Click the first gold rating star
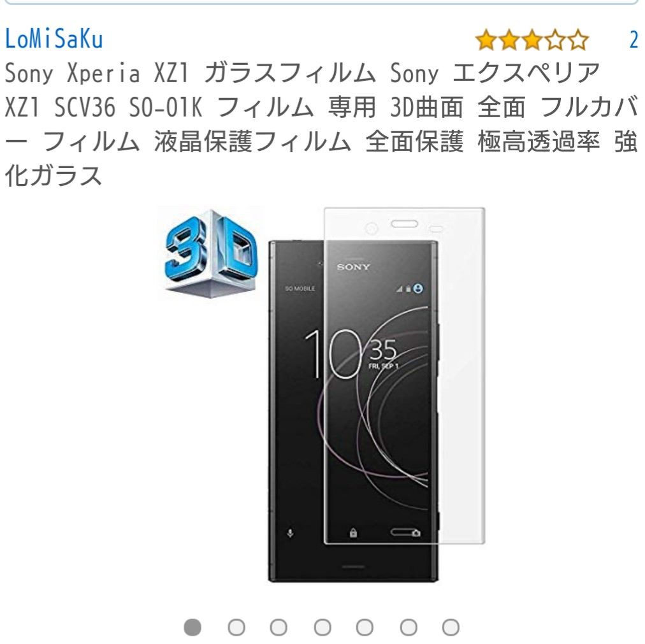This screenshot has height=644, width=645. click(486, 40)
